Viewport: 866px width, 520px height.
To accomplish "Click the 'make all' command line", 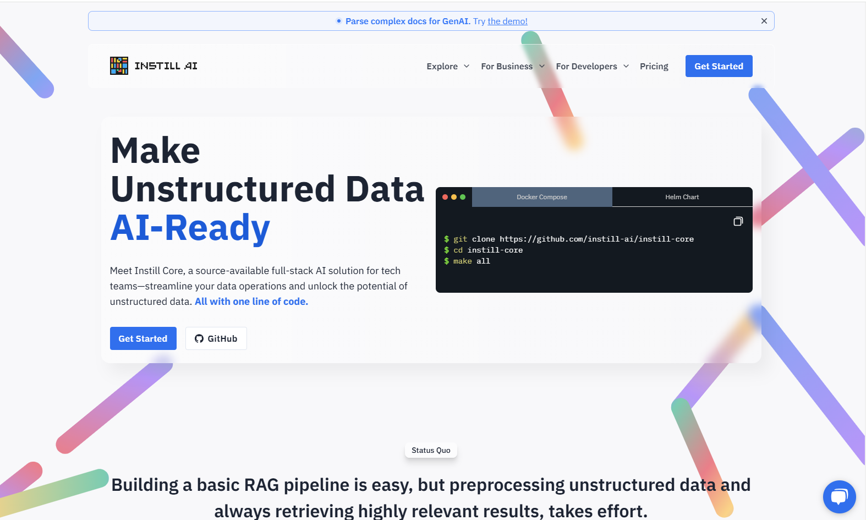I will [x=467, y=261].
